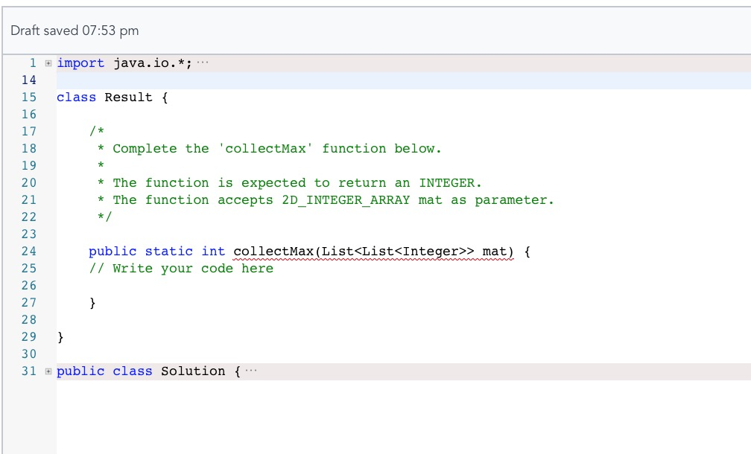This screenshot has width=751, height=454.
Task: Expand folded Solution class at line 31
Action: tap(48, 371)
